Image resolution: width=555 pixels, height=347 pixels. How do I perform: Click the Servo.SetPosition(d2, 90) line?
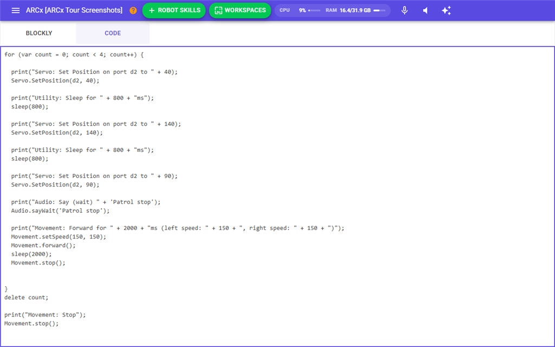(55, 185)
